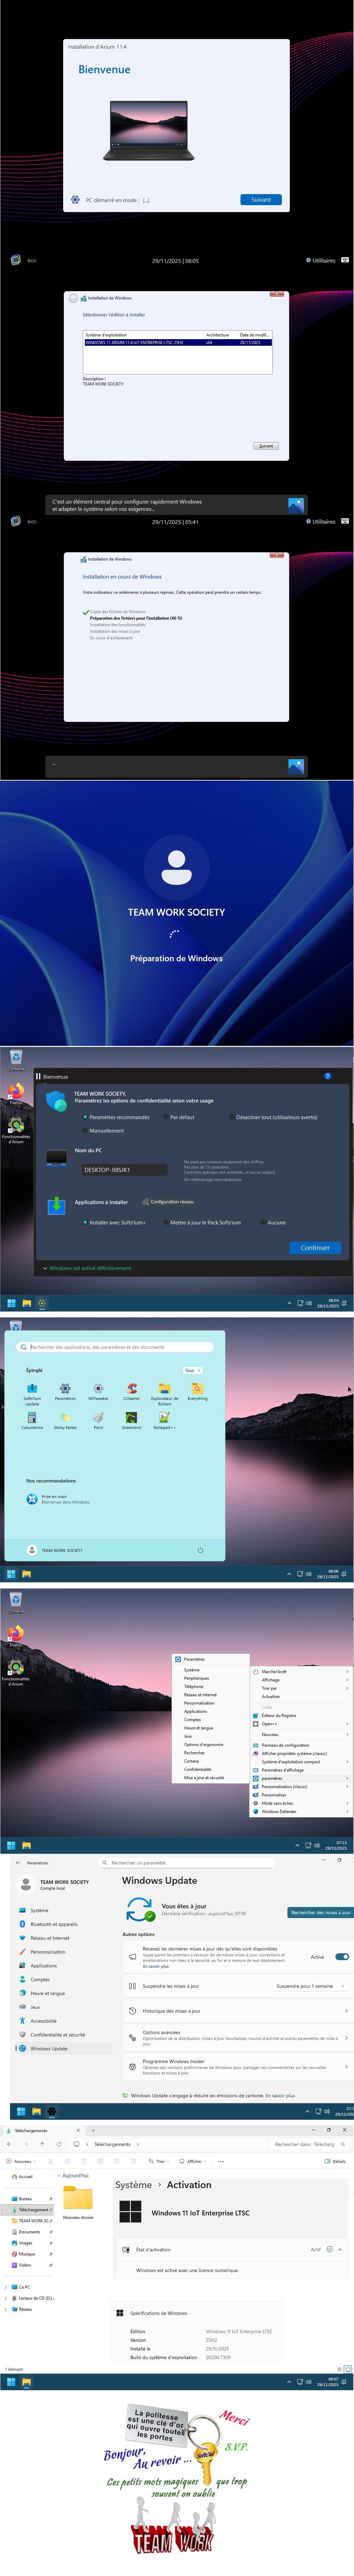Launch Greenshot pinned app
The image size is (354, 2576).
(131, 1420)
